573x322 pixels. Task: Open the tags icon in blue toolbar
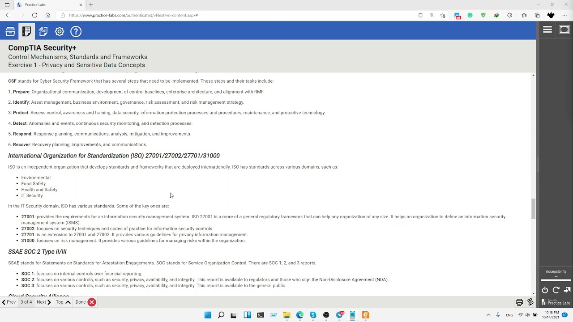click(43, 31)
